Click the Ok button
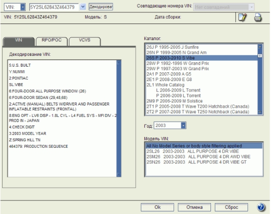The height and width of the screenshot is (214, 271). (x=157, y=207)
